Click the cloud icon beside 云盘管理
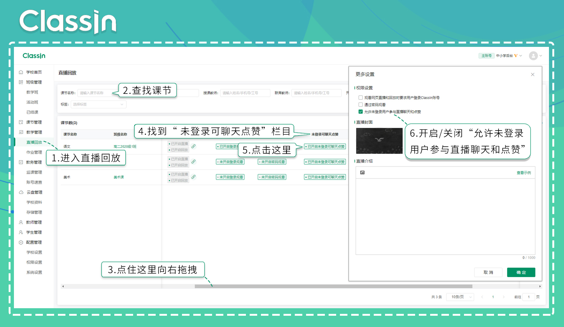 (21, 192)
